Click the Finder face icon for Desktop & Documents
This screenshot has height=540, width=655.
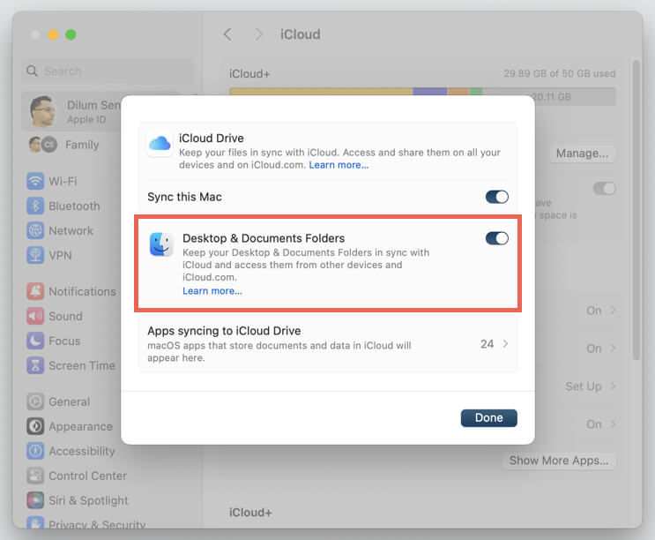161,244
